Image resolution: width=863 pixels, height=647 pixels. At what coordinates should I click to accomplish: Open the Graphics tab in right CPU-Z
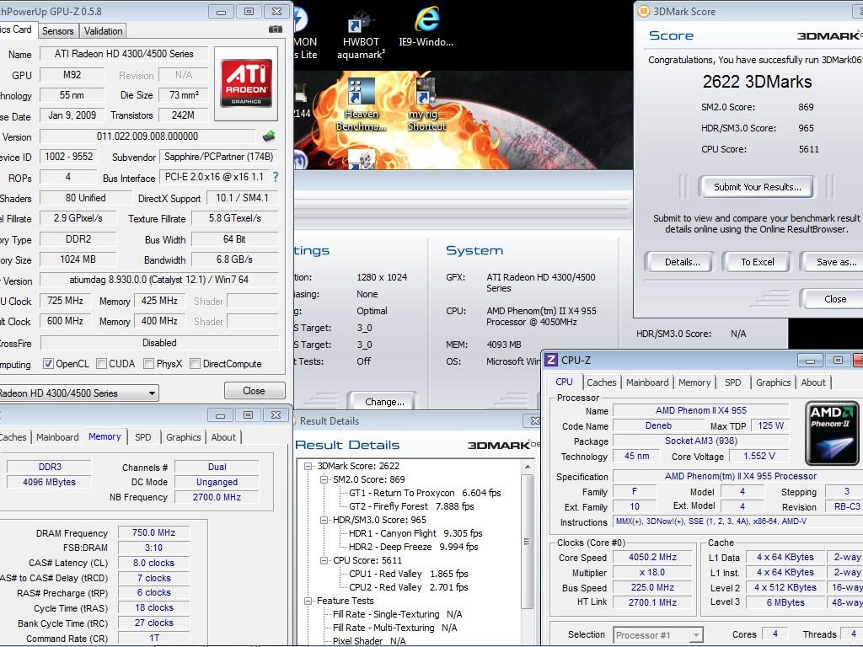coord(774,382)
